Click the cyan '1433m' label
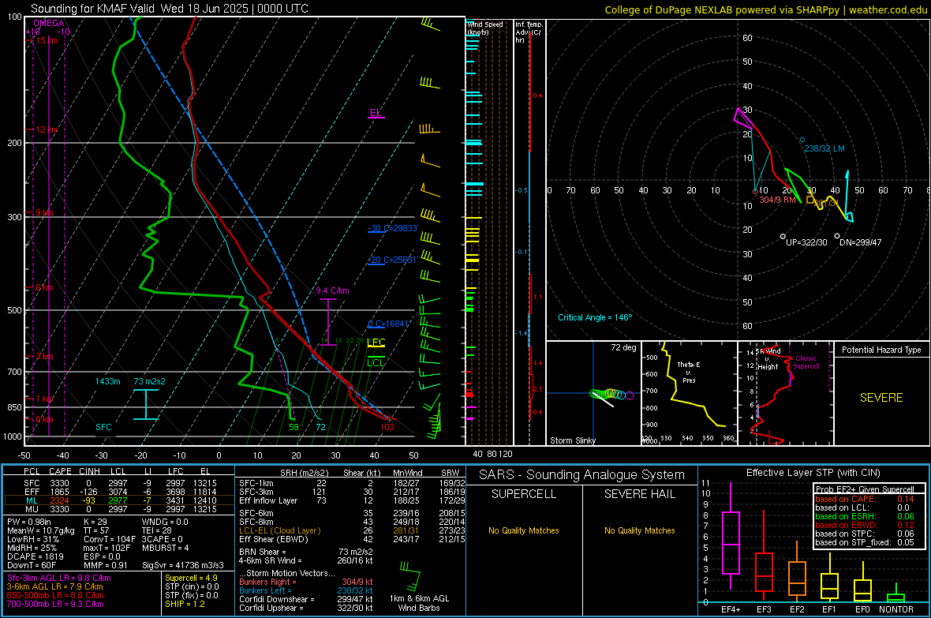 pyautogui.click(x=107, y=381)
